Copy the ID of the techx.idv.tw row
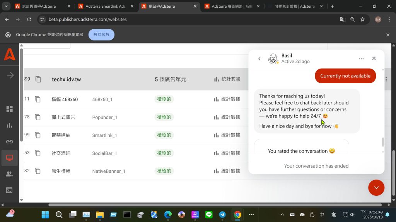 [x=38, y=79]
